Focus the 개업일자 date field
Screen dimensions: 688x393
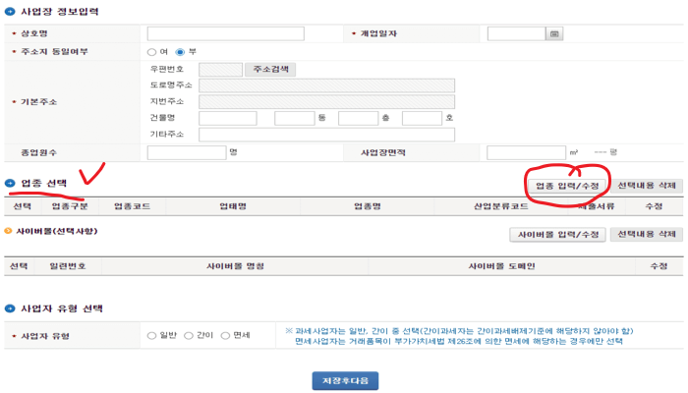[x=516, y=33]
